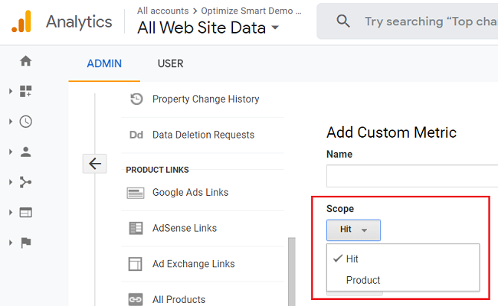This screenshot has height=306, width=498.
Task: Click the back arrow button
Action: point(94,163)
